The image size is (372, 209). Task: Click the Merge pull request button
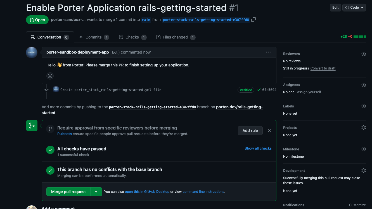point(68,192)
